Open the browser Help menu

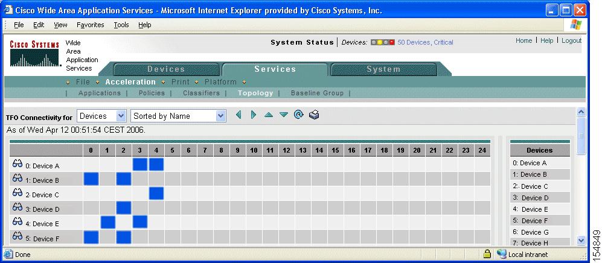[145, 25]
